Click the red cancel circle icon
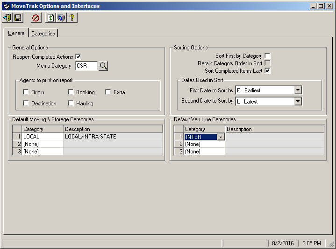 pos(36,18)
